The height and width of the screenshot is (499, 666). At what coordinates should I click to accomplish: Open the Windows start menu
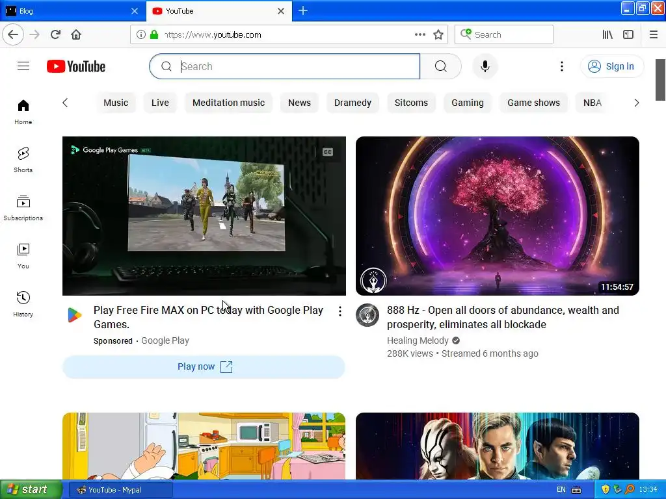(31, 489)
